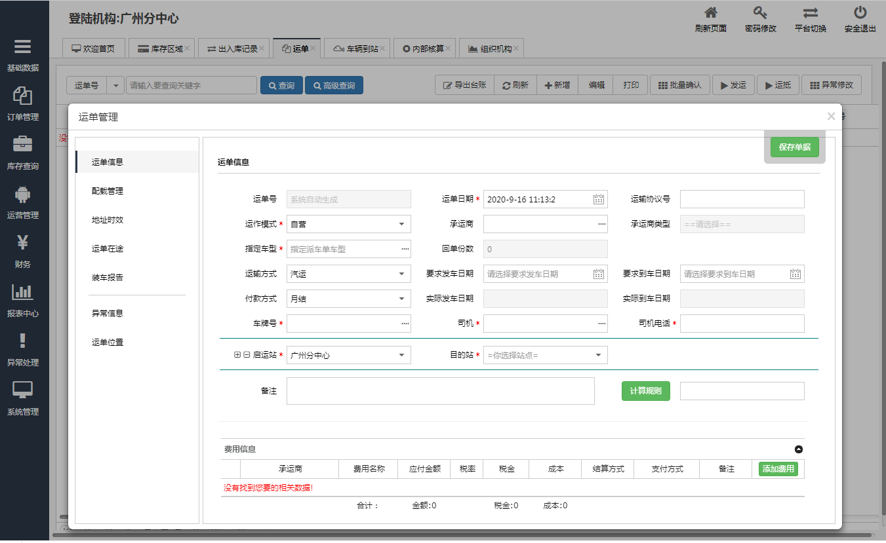Open the 启运站 dropdown

(x=349, y=355)
